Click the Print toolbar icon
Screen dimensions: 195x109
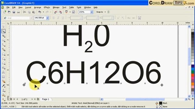pos(18,12)
